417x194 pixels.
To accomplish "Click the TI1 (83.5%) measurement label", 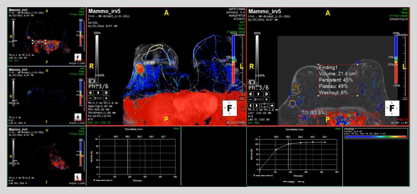I will point(314,113).
